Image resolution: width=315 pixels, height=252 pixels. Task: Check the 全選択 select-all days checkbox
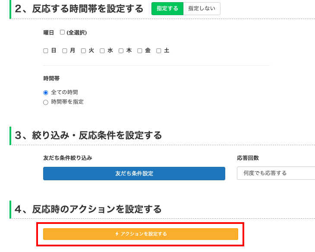click(62, 32)
